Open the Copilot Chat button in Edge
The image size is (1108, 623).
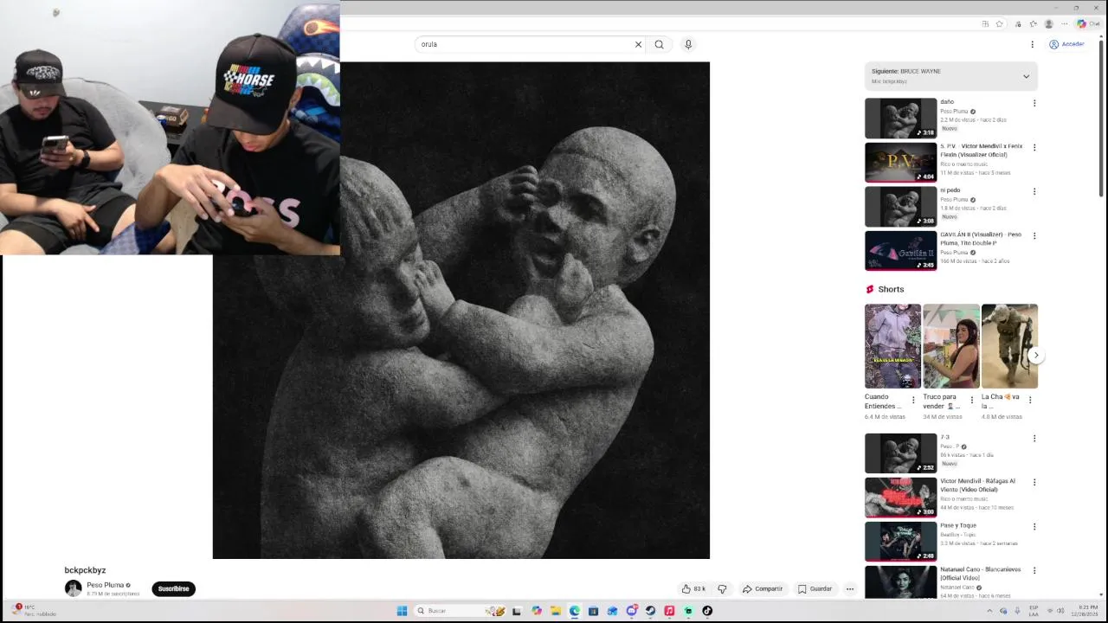(x=1088, y=24)
